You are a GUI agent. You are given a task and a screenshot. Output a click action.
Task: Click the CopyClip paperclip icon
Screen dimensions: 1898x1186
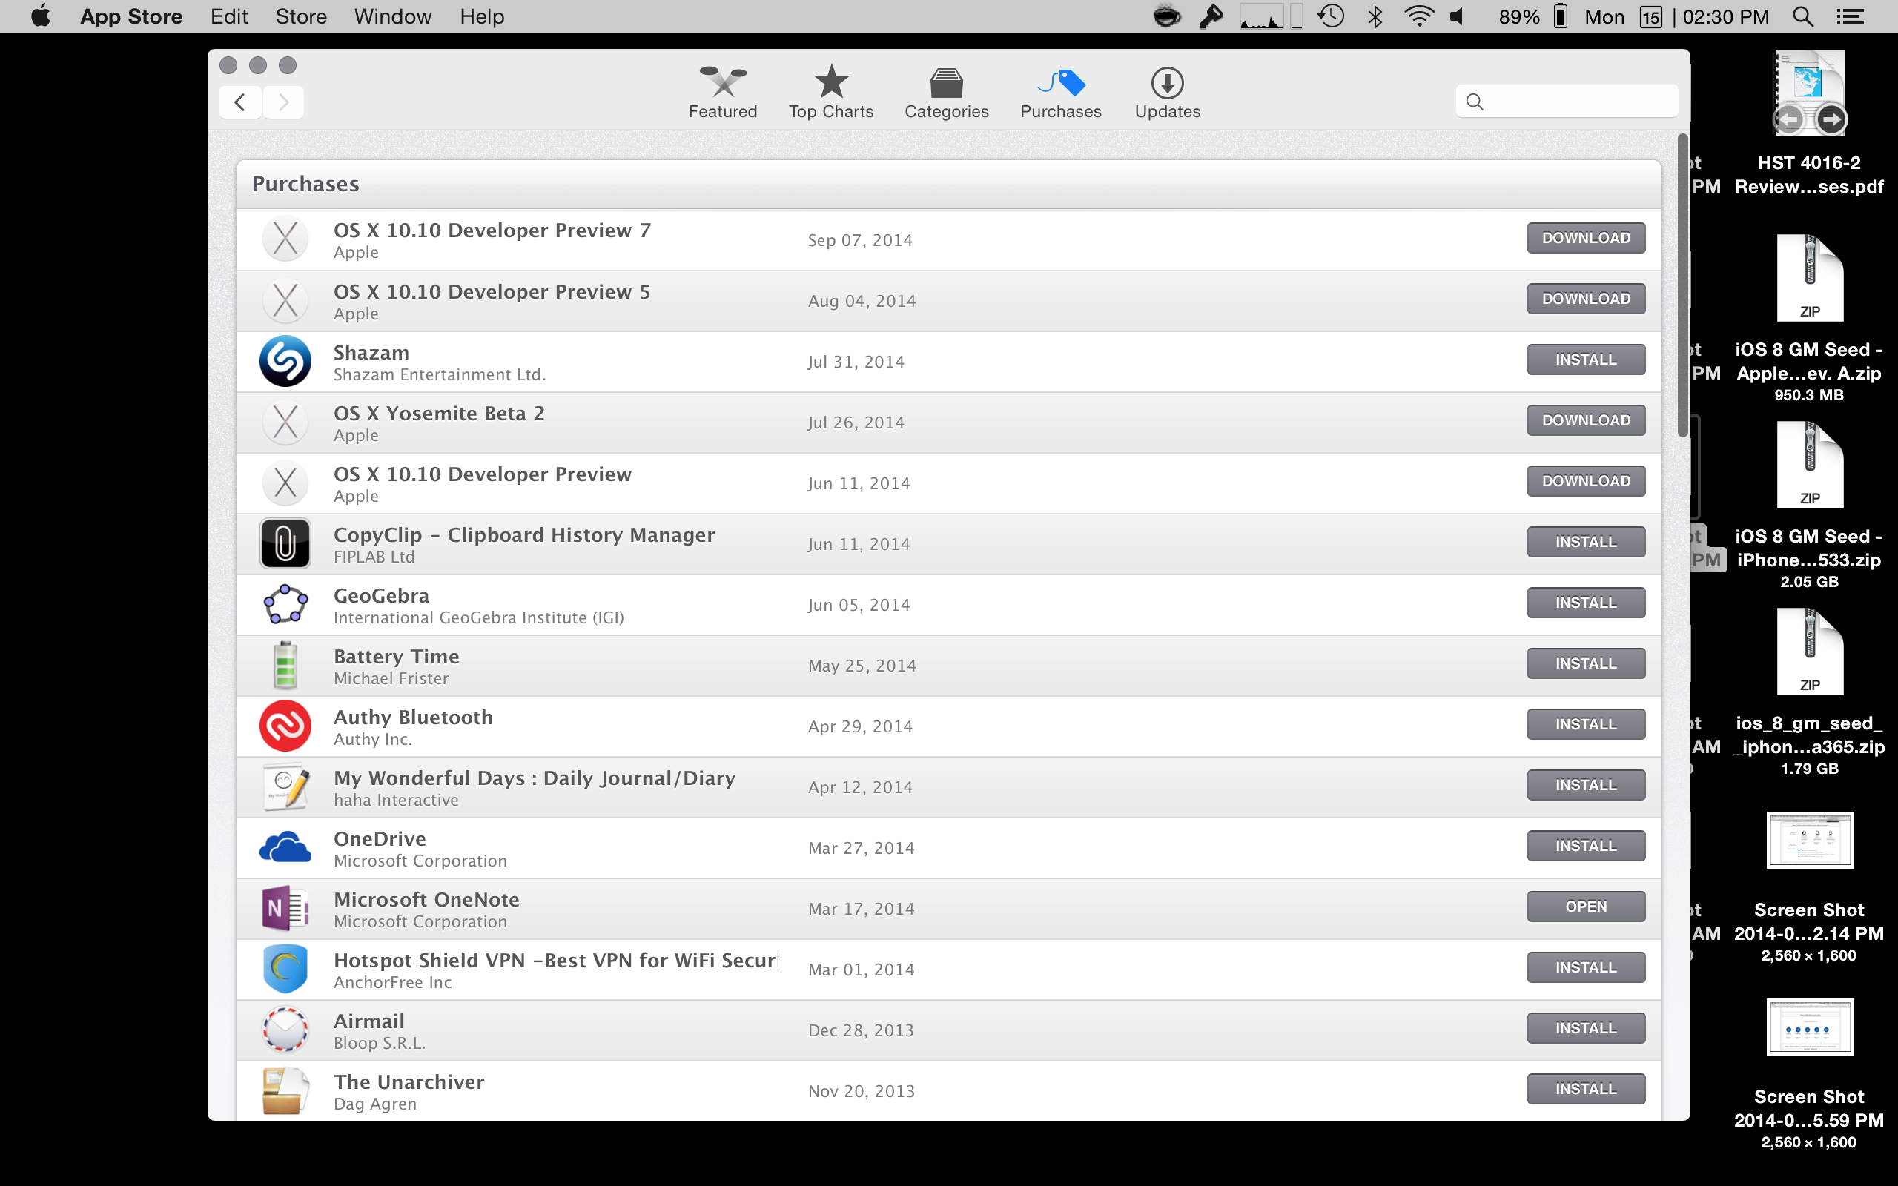[285, 543]
